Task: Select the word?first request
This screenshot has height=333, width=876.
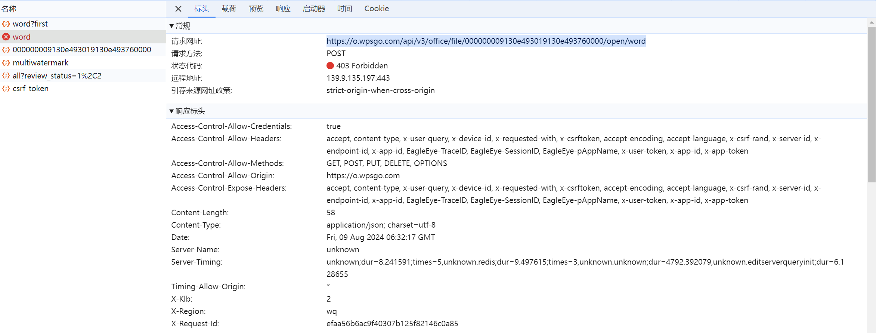Action: click(x=83, y=24)
